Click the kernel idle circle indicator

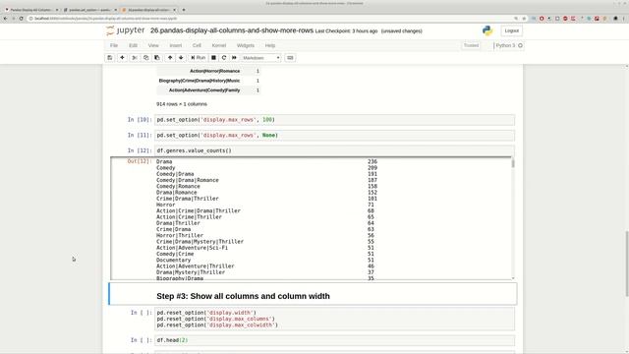click(520, 45)
